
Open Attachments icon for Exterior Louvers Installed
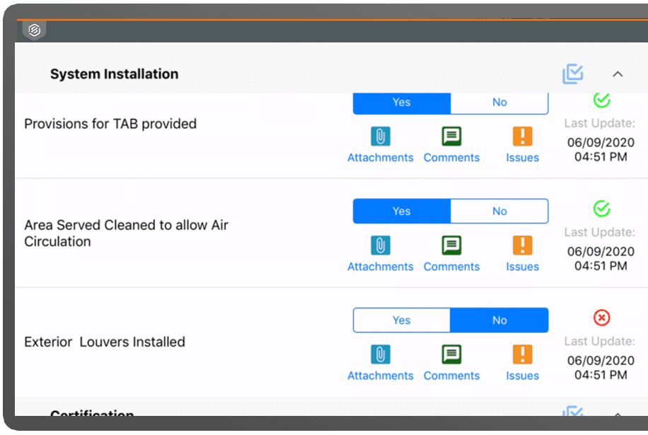[x=381, y=354]
